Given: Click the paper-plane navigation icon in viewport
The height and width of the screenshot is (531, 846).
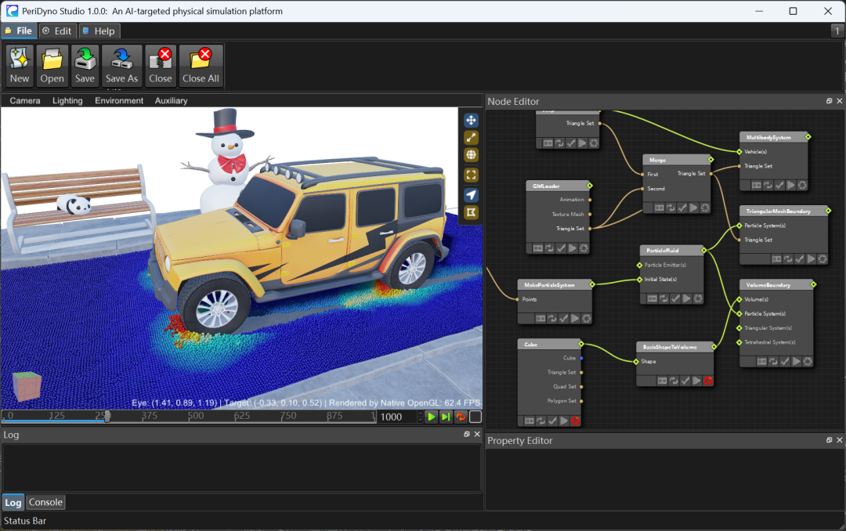Looking at the screenshot, I should 471,195.
